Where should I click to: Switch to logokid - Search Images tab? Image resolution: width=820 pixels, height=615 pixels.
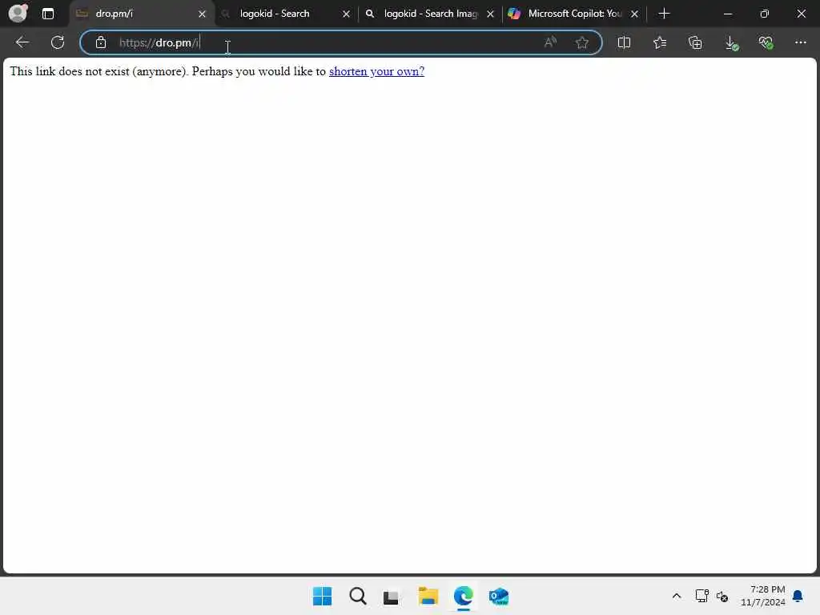(x=430, y=14)
